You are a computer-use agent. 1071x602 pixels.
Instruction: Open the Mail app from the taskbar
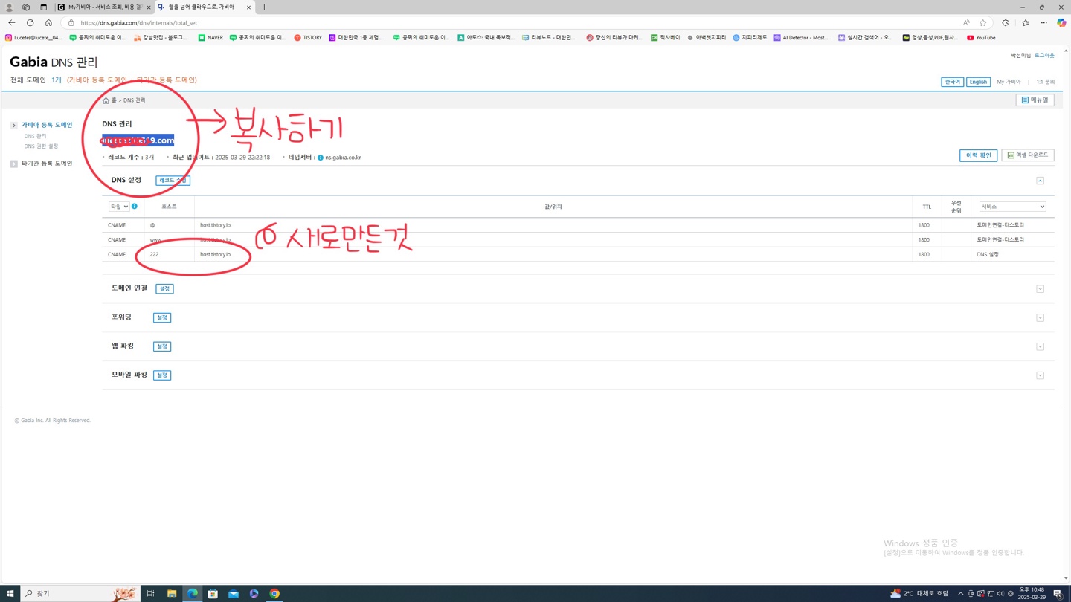tap(234, 594)
